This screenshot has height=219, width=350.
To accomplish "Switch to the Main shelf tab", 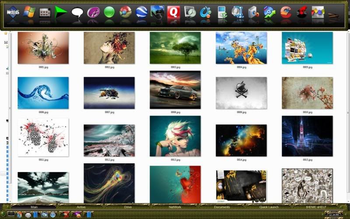I will 34,207.
